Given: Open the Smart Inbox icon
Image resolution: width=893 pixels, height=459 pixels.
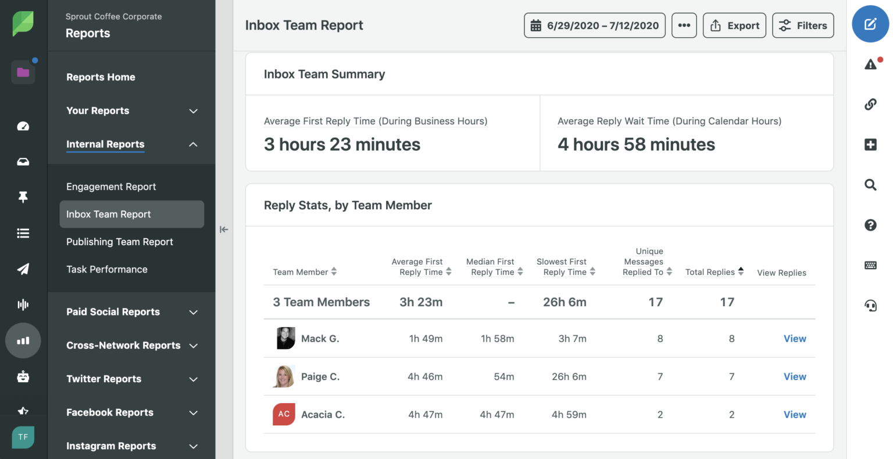Looking at the screenshot, I should tap(23, 162).
